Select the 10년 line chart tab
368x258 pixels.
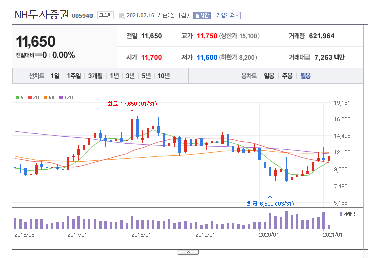pos(164,76)
